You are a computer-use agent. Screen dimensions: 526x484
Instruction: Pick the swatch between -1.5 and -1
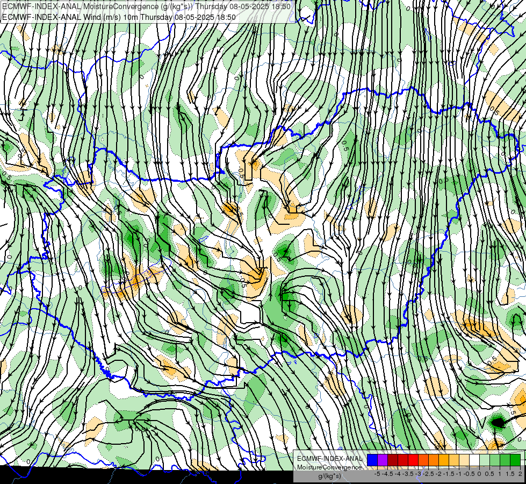click(x=454, y=460)
